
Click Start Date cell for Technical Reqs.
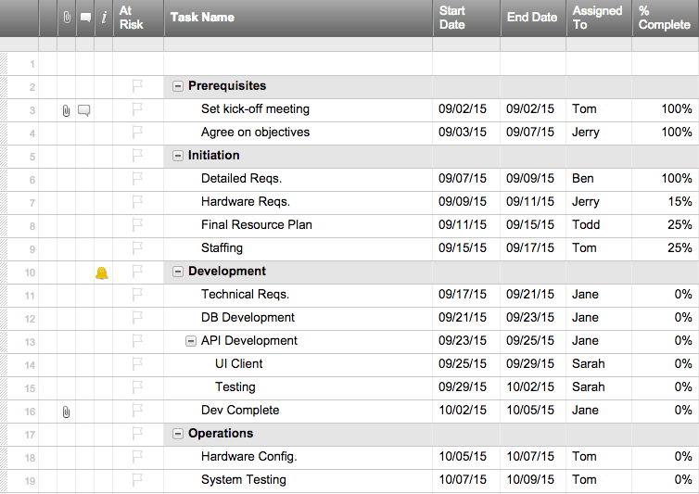[462, 295]
